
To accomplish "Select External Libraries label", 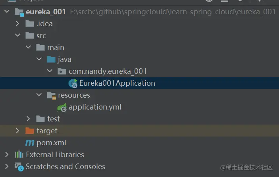I will tap(55, 155).
